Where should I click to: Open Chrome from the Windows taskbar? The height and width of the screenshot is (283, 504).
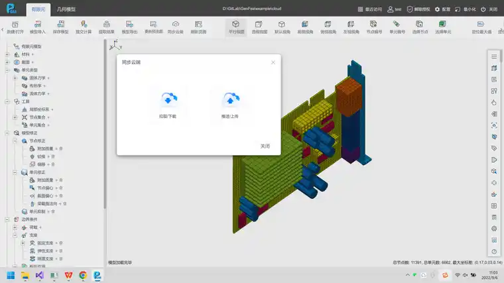click(x=83, y=275)
